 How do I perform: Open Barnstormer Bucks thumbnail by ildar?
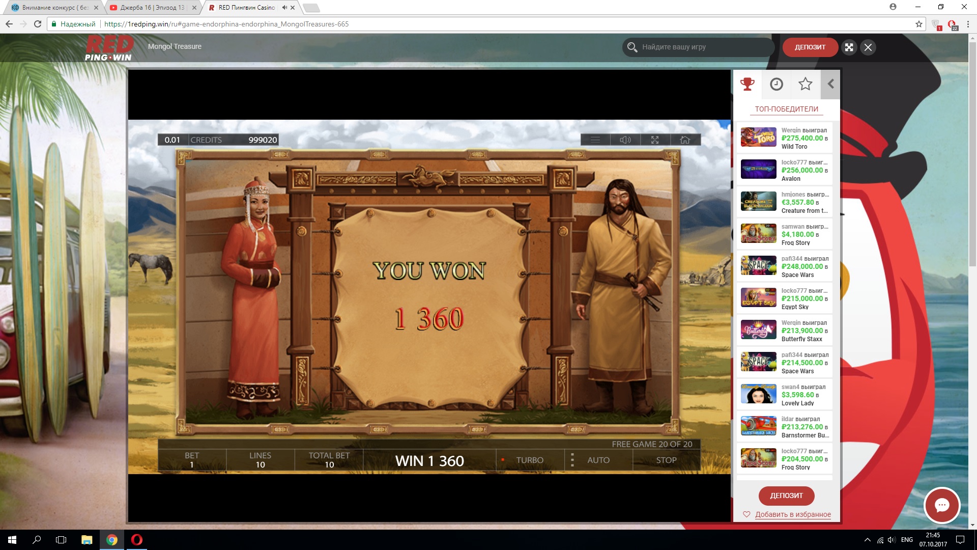point(758,426)
